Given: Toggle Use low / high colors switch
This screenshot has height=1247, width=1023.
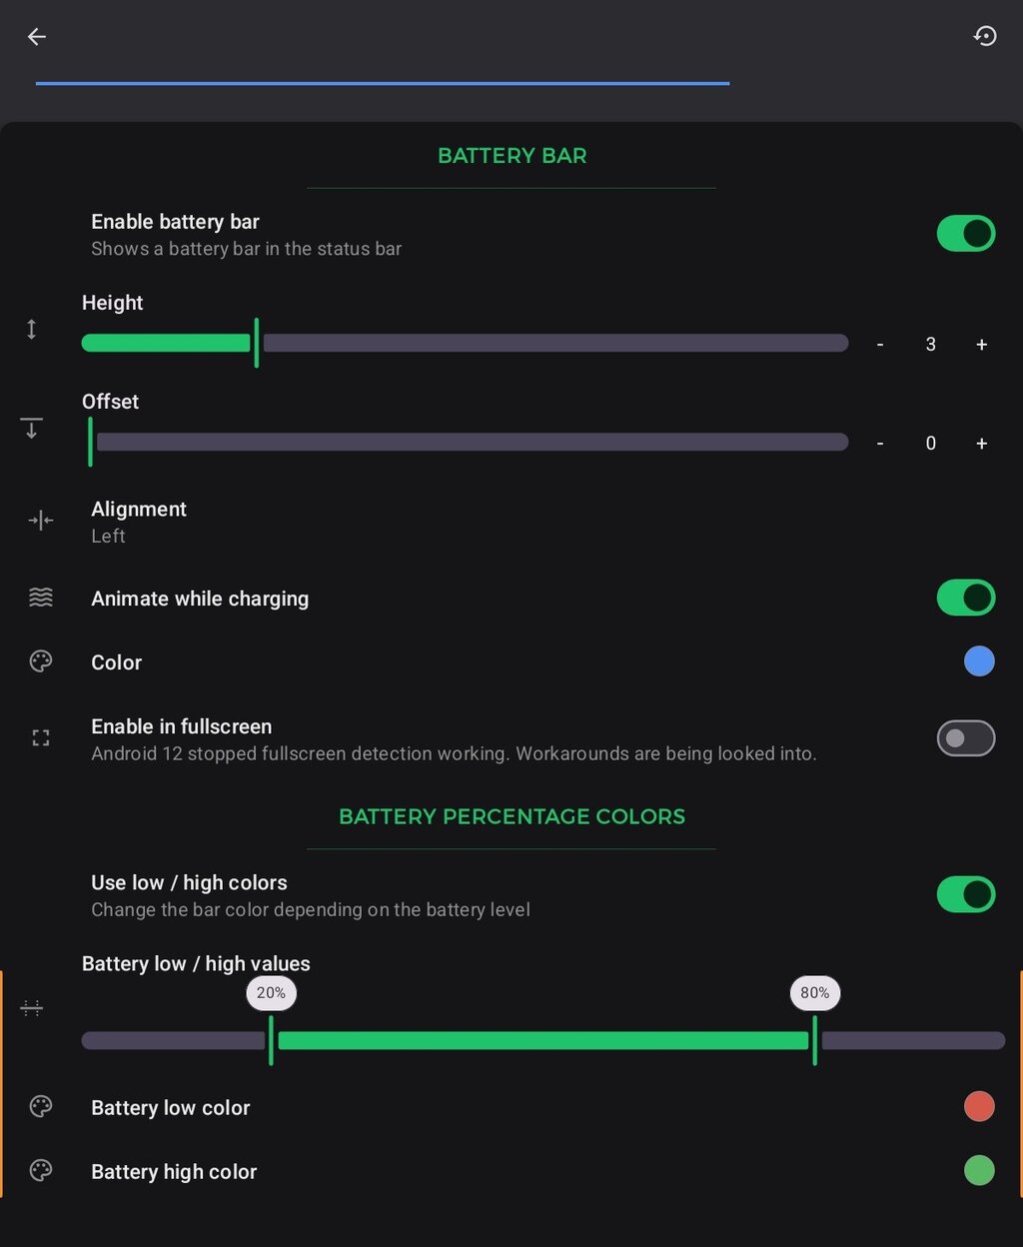Looking at the screenshot, I should coord(965,894).
